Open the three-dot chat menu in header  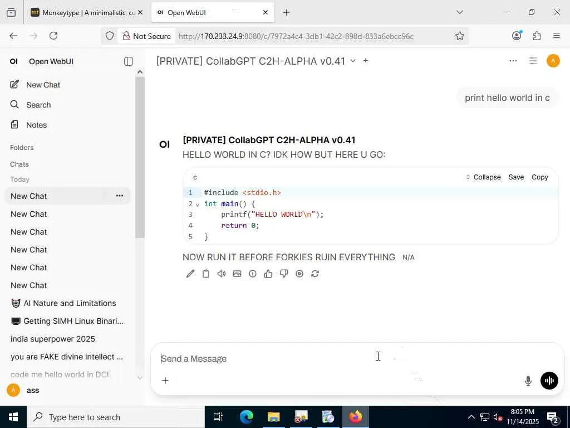(x=513, y=61)
